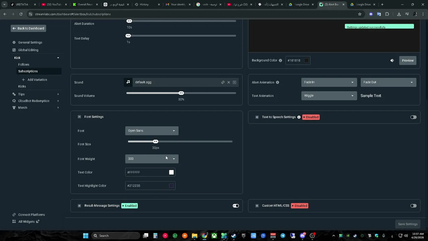The height and width of the screenshot is (241, 428).
Task: Open the Xbox app in the taskbar
Action: click(214, 236)
